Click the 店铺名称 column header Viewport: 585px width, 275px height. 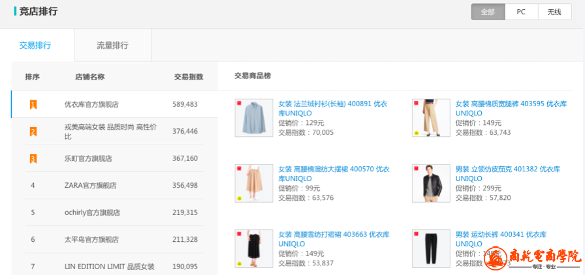(90, 77)
